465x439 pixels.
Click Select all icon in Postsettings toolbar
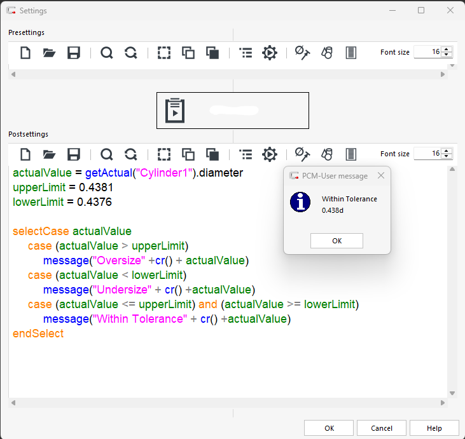click(x=164, y=154)
